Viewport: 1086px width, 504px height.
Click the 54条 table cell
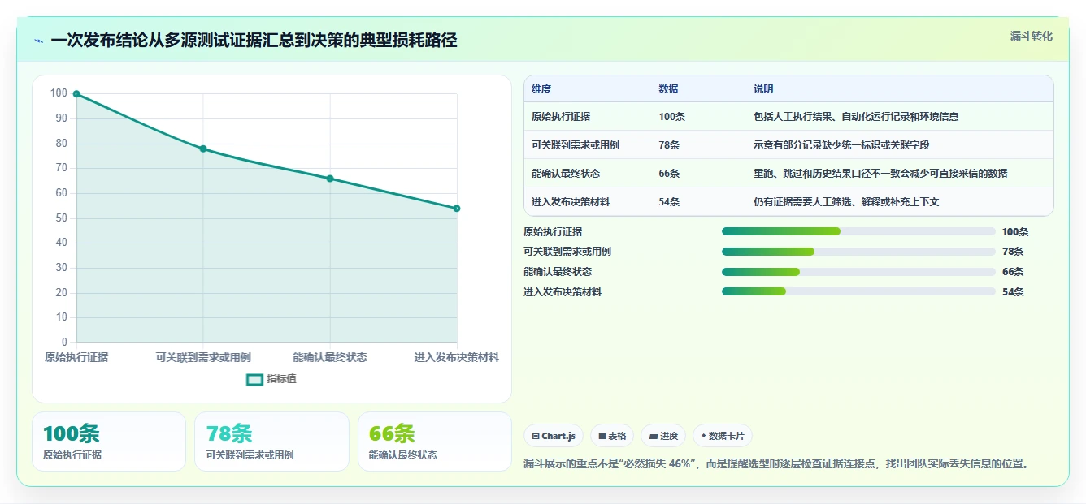(x=669, y=202)
